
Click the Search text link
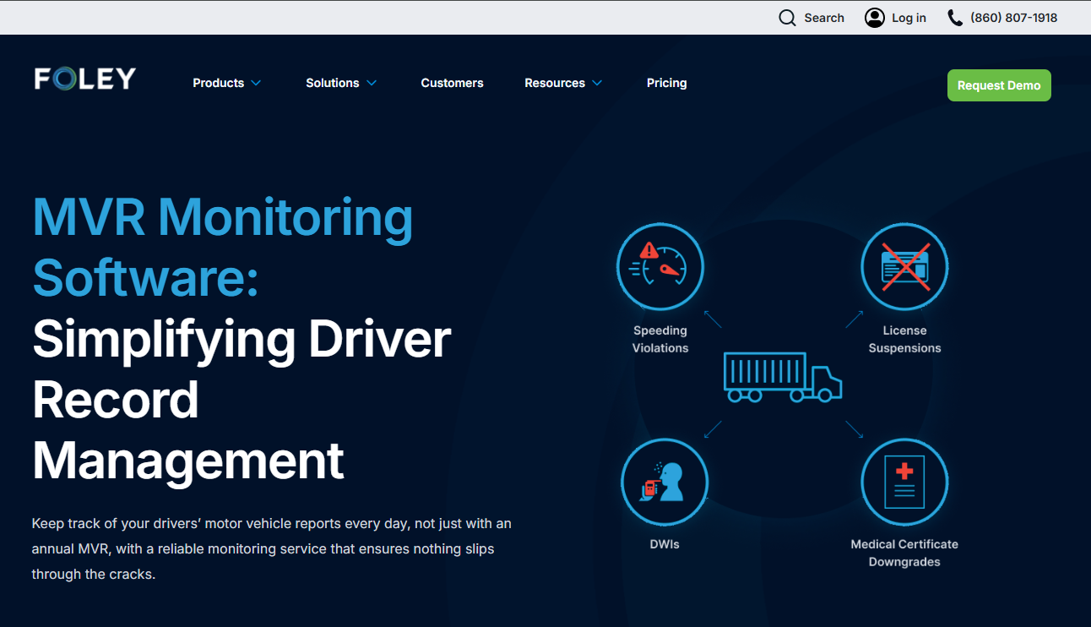click(x=824, y=18)
